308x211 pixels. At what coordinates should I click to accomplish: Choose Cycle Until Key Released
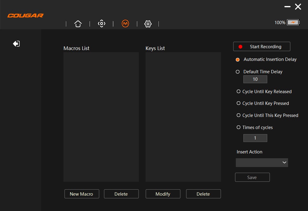click(x=239, y=91)
